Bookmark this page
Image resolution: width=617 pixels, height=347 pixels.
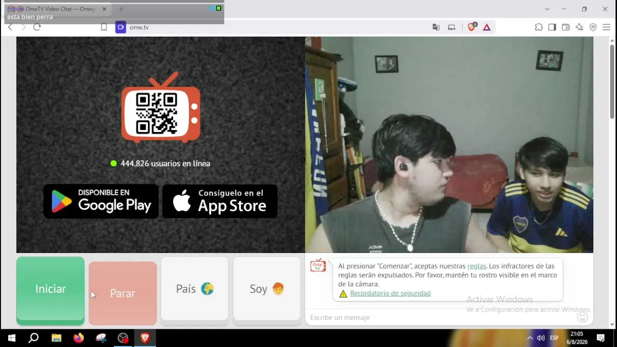(104, 27)
